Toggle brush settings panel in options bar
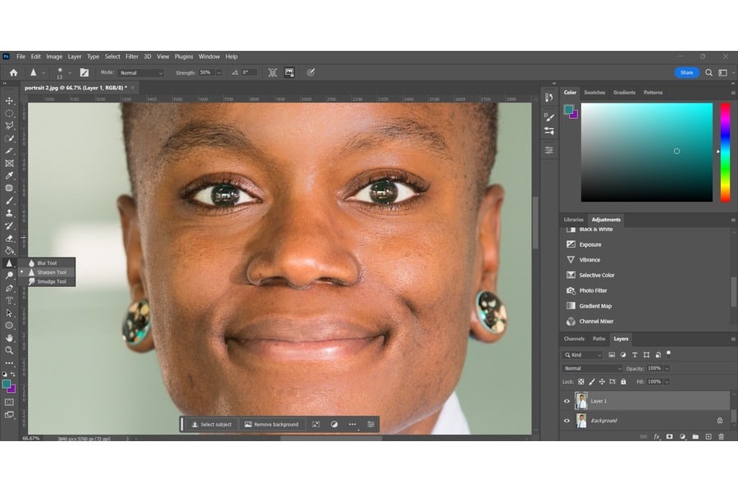The image size is (738, 492). pyautogui.click(x=84, y=72)
